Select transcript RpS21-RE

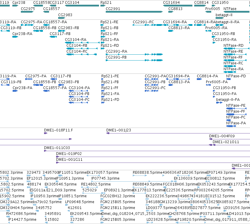102,25
